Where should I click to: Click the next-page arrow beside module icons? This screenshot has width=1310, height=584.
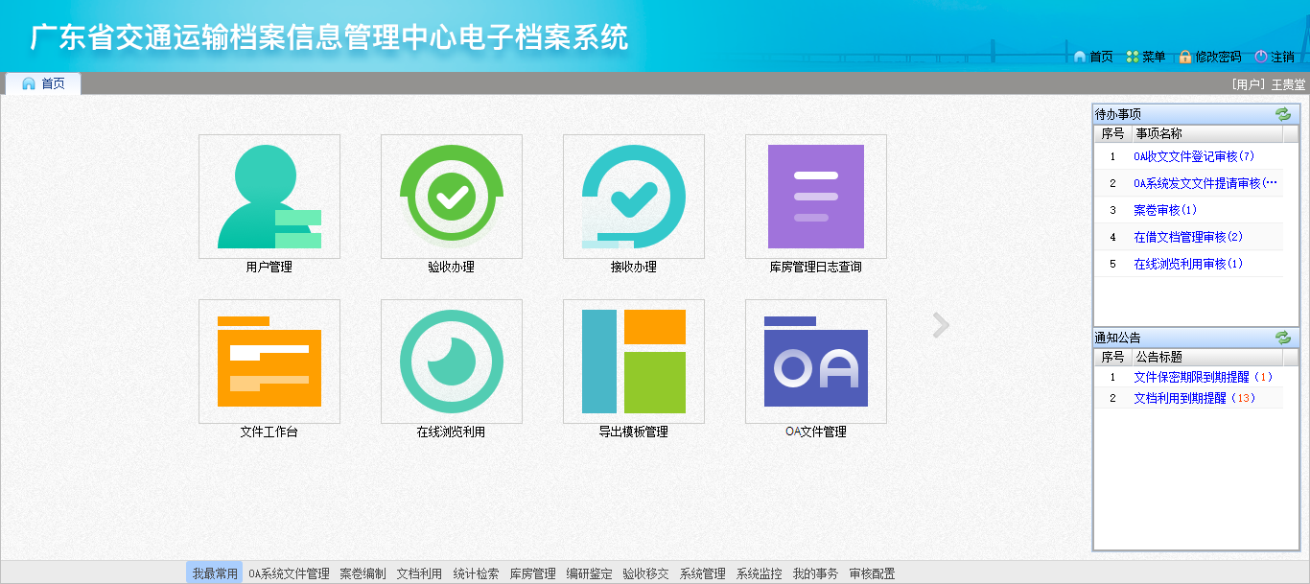point(940,326)
